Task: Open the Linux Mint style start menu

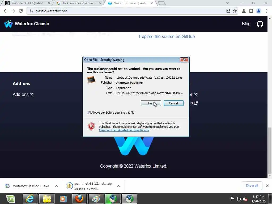Action: [11, 199]
